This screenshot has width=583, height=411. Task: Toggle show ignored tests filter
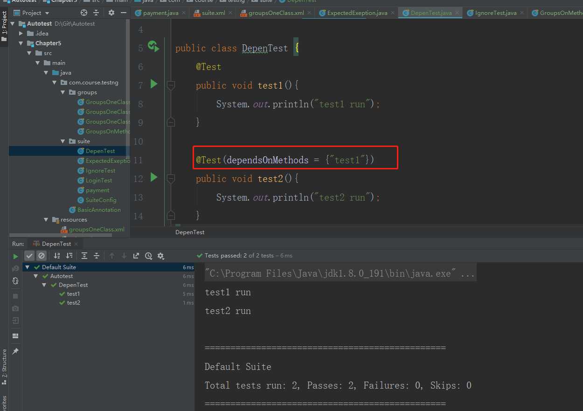(x=41, y=256)
